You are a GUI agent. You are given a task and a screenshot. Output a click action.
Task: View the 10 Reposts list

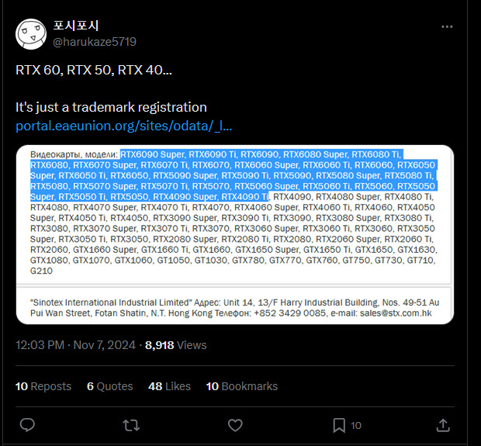43,386
